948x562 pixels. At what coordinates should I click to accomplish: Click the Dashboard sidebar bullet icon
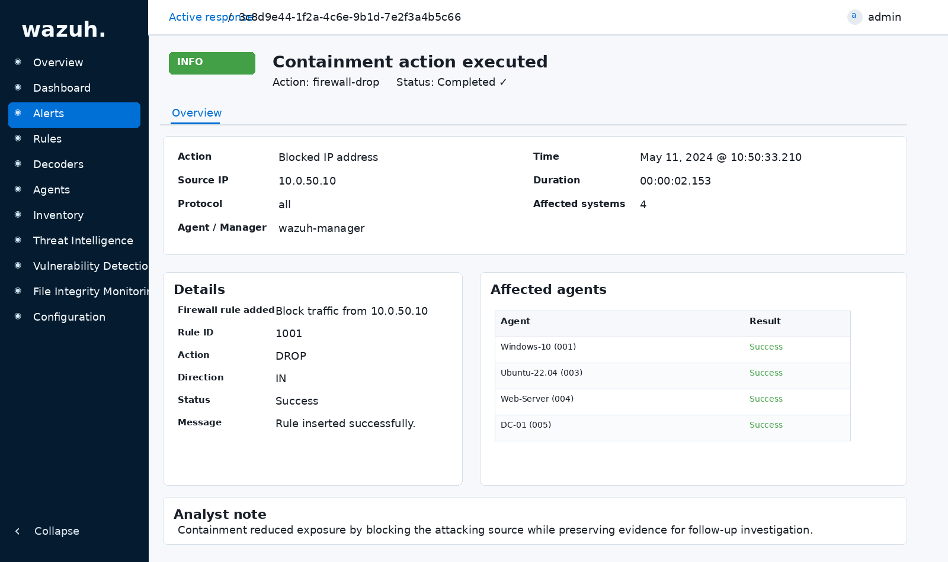(x=18, y=88)
